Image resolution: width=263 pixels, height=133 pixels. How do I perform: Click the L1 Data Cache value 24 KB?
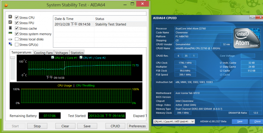[x=252, y=67]
